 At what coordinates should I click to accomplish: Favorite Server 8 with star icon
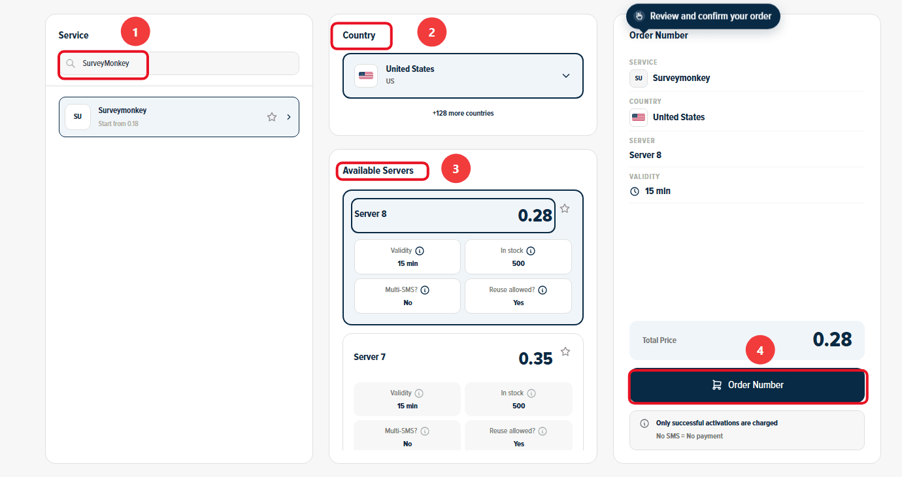coord(565,208)
